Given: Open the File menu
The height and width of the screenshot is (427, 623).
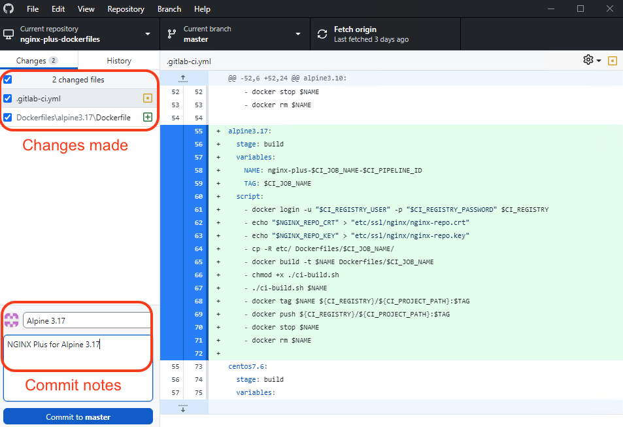Looking at the screenshot, I should 33,9.
